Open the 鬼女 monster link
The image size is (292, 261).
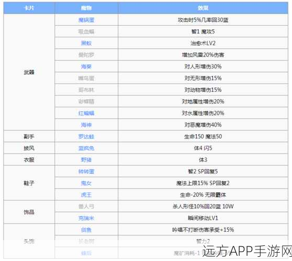pos(86,183)
